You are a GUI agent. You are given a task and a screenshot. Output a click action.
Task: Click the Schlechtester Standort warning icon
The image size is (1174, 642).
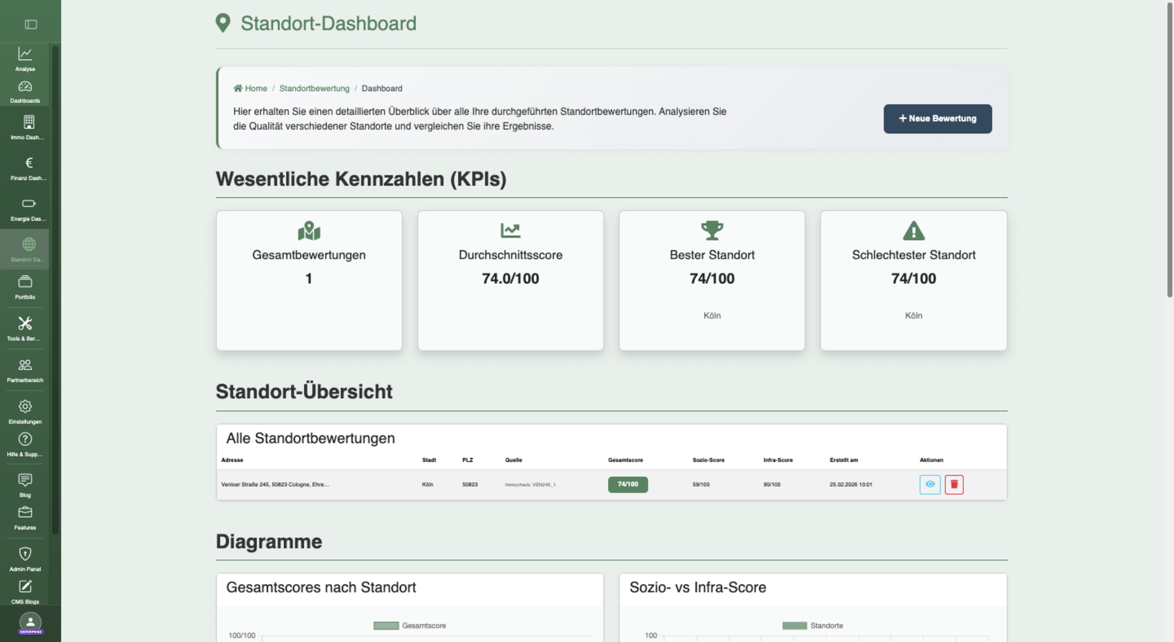pos(914,231)
